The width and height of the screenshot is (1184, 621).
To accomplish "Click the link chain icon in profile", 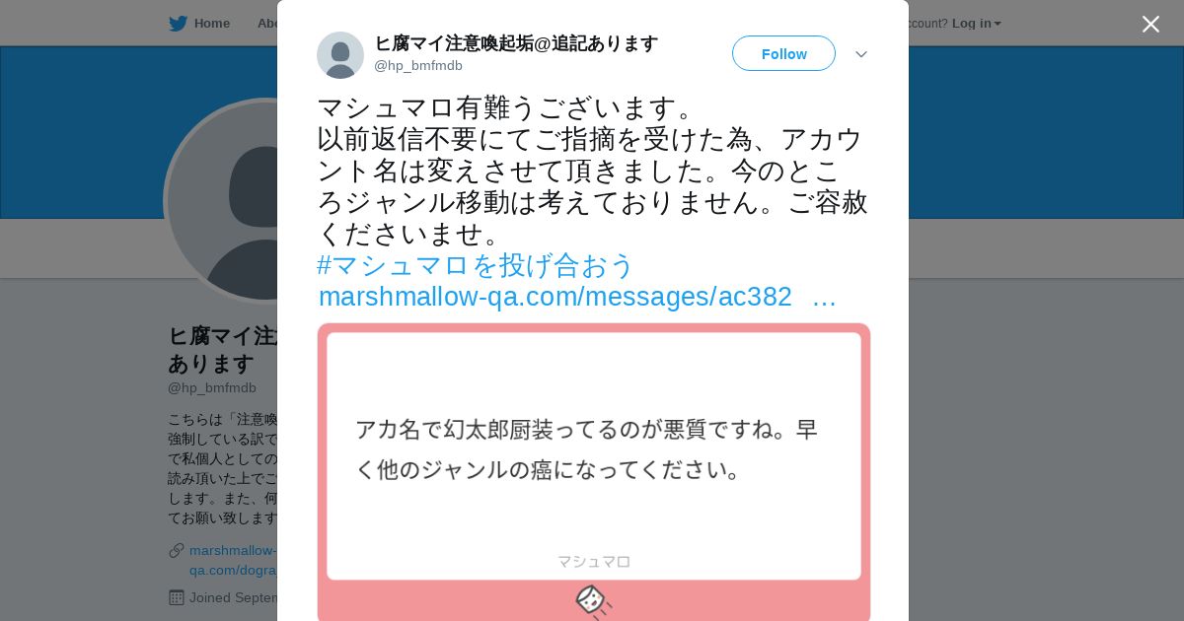I will (x=177, y=550).
